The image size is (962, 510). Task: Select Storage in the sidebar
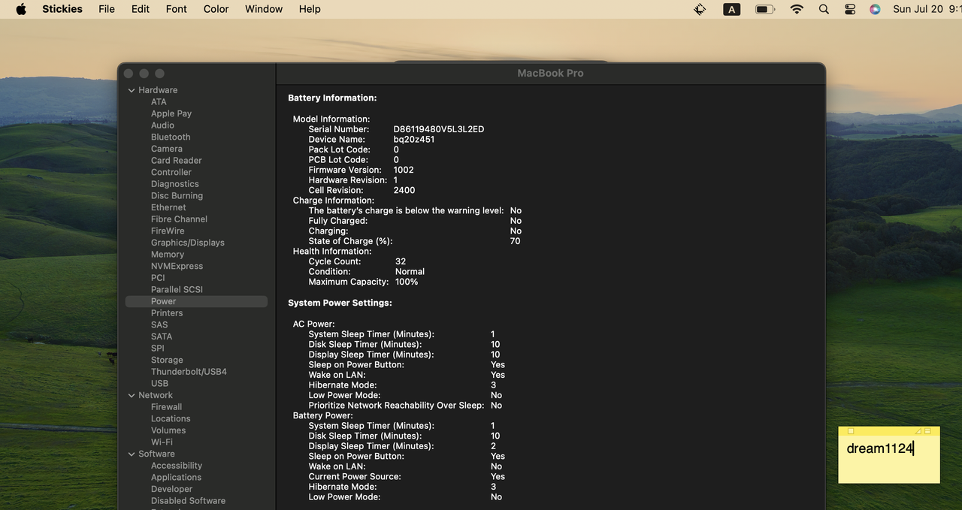point(167,360)
